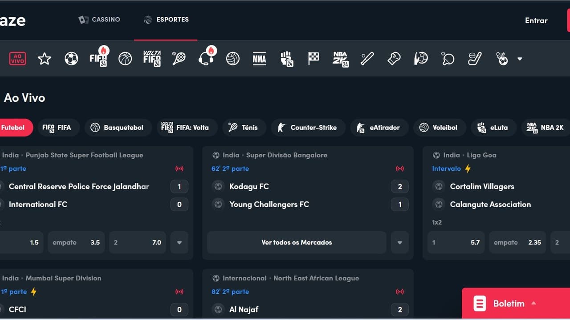This screenshot has height=320, width=570.
Task: Filter live events by Ténis
Action: click(244, 128)
